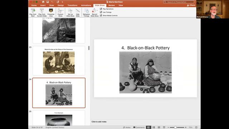The height and width of the screenshot is (129, 229).
Task: Click the Home icon in the title bar
Action: click(43, 2)
